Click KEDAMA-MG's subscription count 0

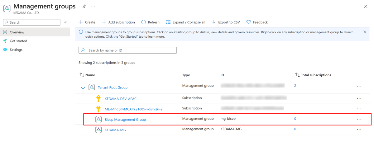pos(295,129)
